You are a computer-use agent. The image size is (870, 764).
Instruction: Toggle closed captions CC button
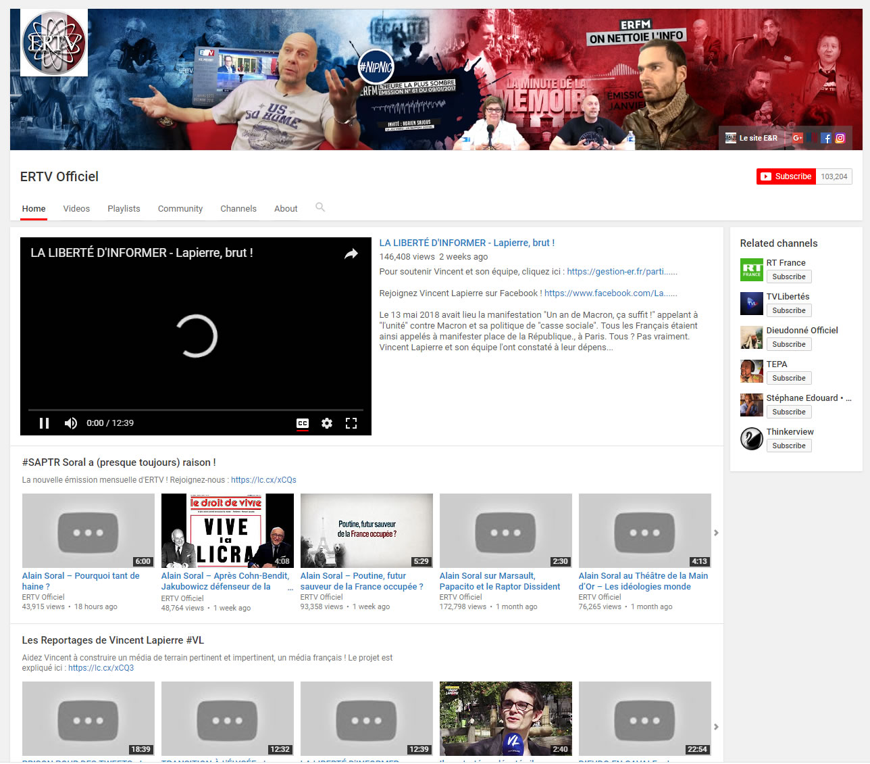(x=303, y=423)
